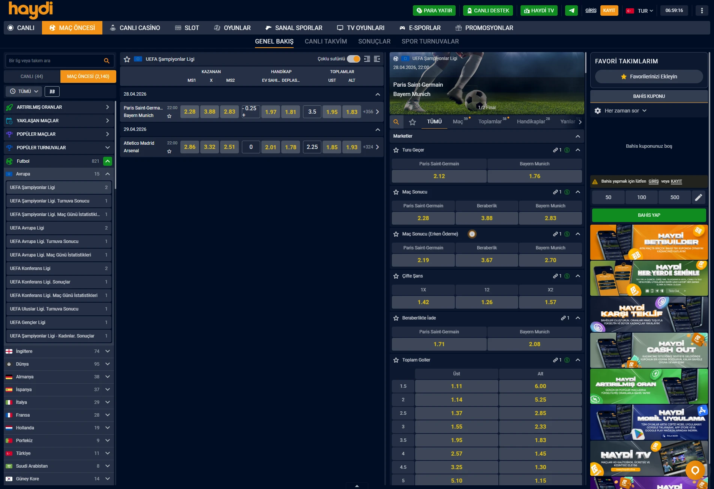714x489 pixels.
Task: Select Üst 2.5 goals odds 1.37
Action: coord(457,413)
